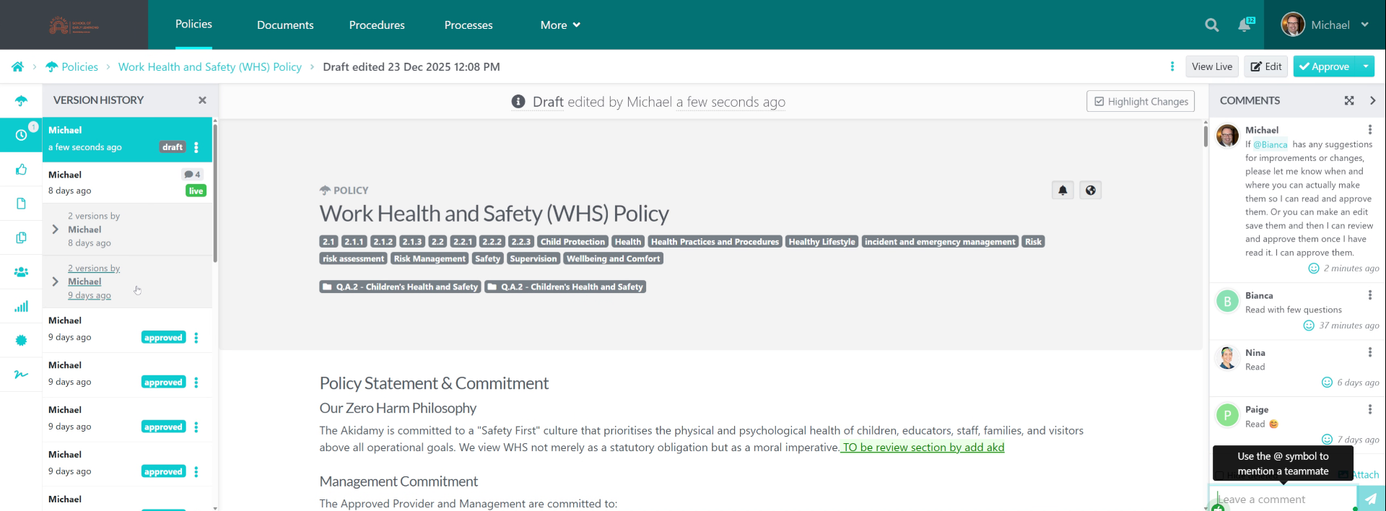Open the Approve button dropdown arrow

click(1366, 66)
